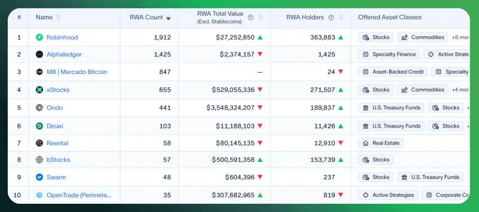Click the 1,912 RWA count
This screenshot has height=212, width=479.
click(162, 37)
